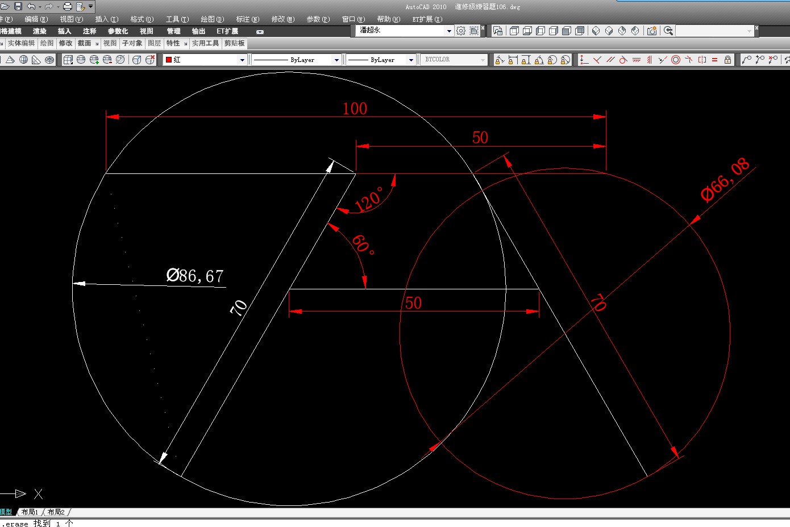Switch to the 输出 ribbon tab
Image resolution: width=790 pixels, height=527 pixels.
198,31
